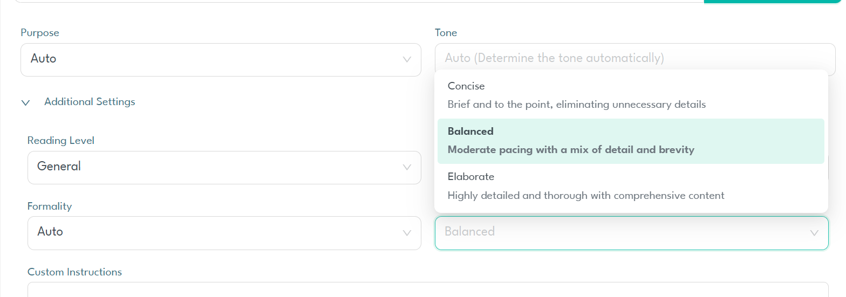Click the Reading Level chevron arrow

(x=407, y=167)
